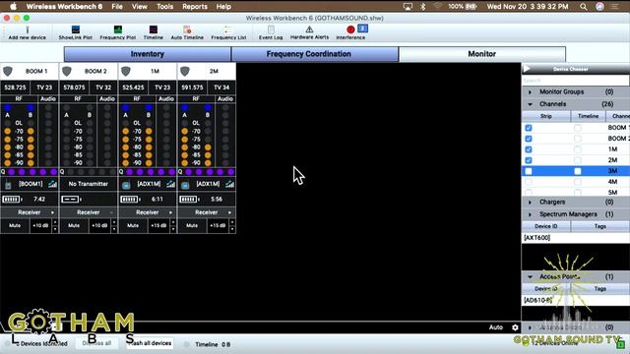
Task: Click the BOOM 2 shield icon
Action: 67,72
